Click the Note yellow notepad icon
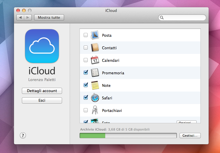Screen dimensions: 220x153 95,85
